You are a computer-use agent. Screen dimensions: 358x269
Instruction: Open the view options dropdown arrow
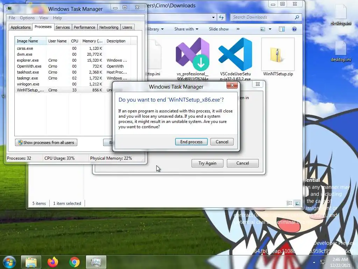270,29
